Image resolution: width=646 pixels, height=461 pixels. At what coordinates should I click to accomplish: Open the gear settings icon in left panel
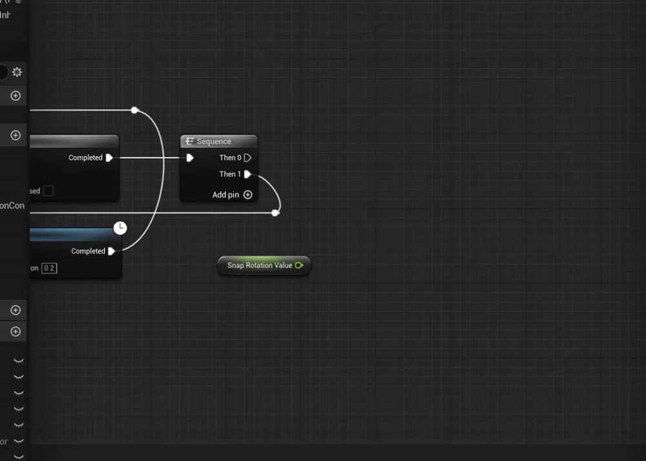(x=17, y=72)
